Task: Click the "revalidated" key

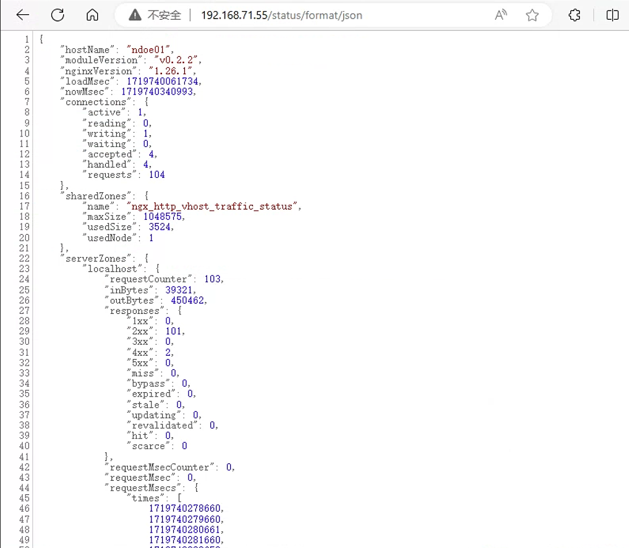Action: tap(163, 426)
